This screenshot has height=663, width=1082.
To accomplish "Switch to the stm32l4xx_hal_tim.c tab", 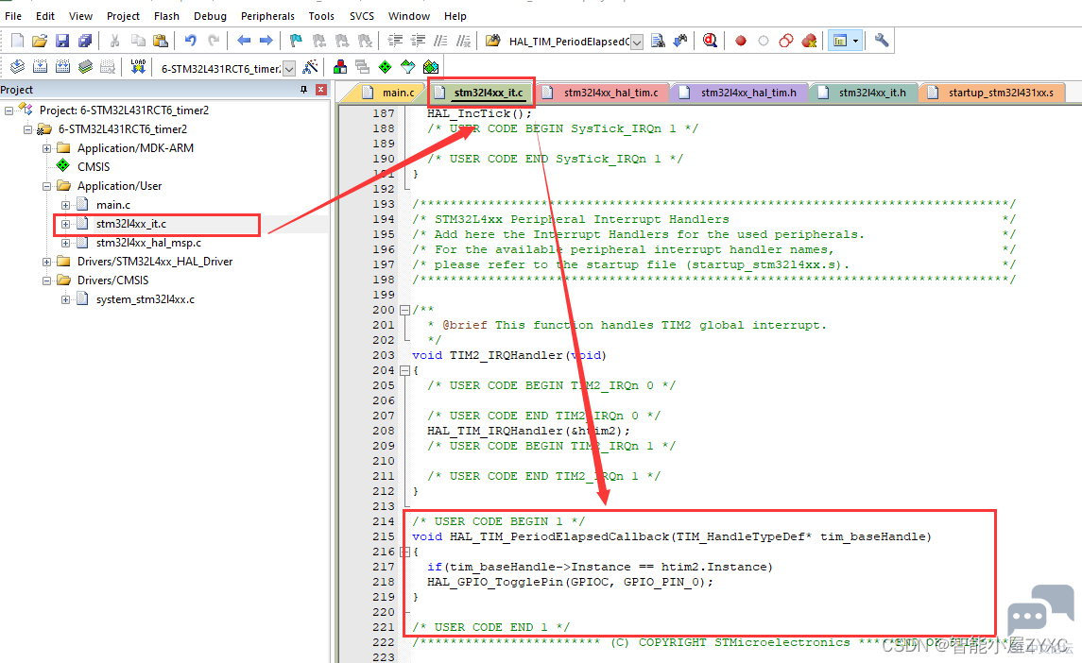I will (601, 93).
